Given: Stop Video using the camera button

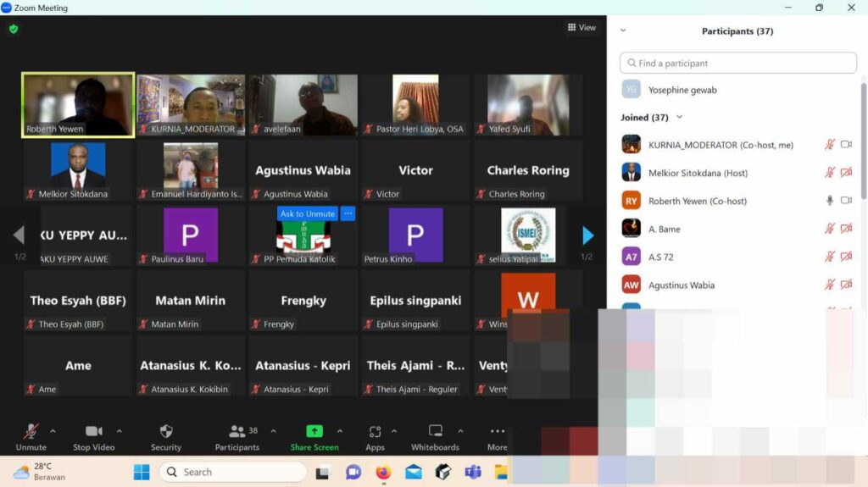Looking at the screenshot, I should [93, 432].
